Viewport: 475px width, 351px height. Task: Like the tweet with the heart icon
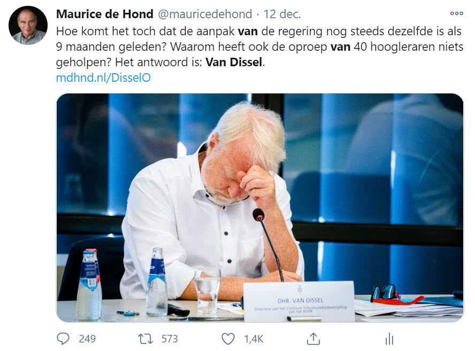click(x=228, y=339)
